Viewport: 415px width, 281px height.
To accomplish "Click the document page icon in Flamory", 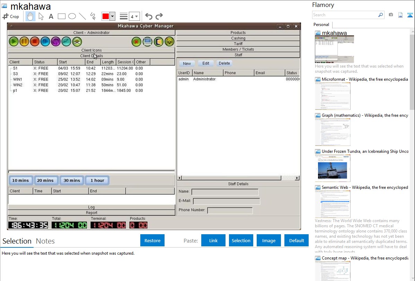I will (400, 15).
